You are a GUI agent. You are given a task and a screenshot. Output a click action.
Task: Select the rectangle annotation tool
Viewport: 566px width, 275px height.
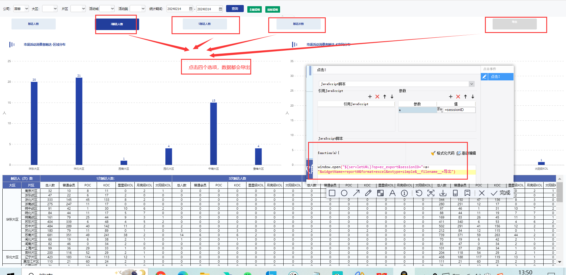coord(332,193)
